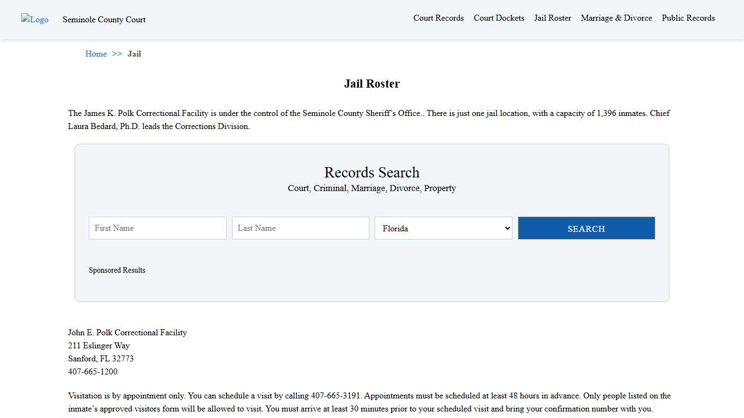Open Marriage & Divorce navigation link
Viewport: 744px width, 418px height.
[616, 18]
